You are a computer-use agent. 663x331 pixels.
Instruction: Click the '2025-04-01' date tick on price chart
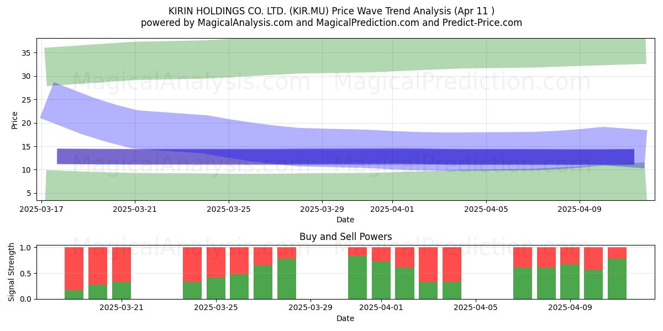(392, 210)
